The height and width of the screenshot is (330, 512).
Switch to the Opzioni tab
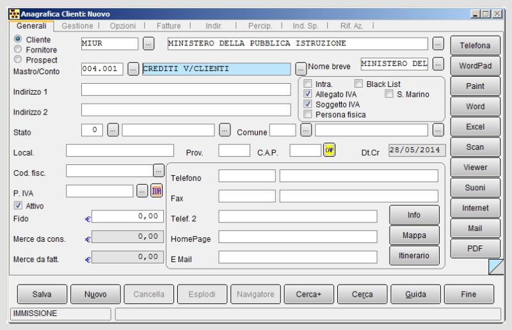click(123, 26)
